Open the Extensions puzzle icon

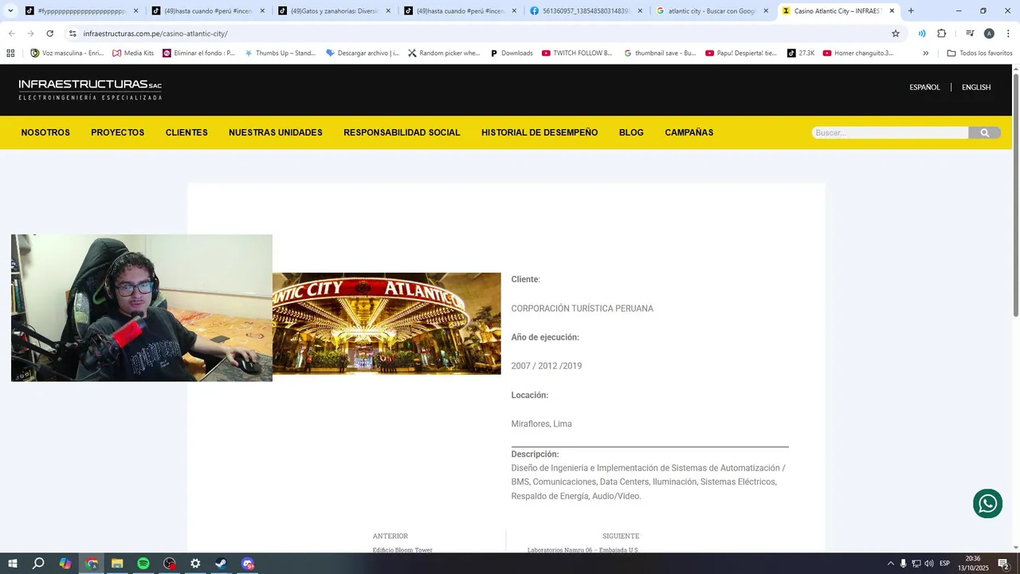(x=942, y=33)
